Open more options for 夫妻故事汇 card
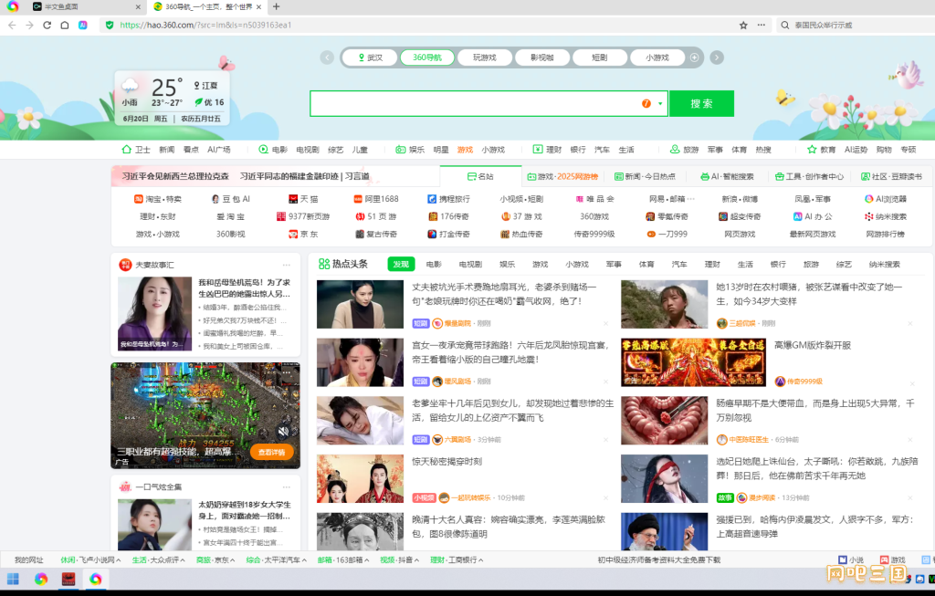The width and height of the screenshot is (935, 596). (x=287, y=265)
